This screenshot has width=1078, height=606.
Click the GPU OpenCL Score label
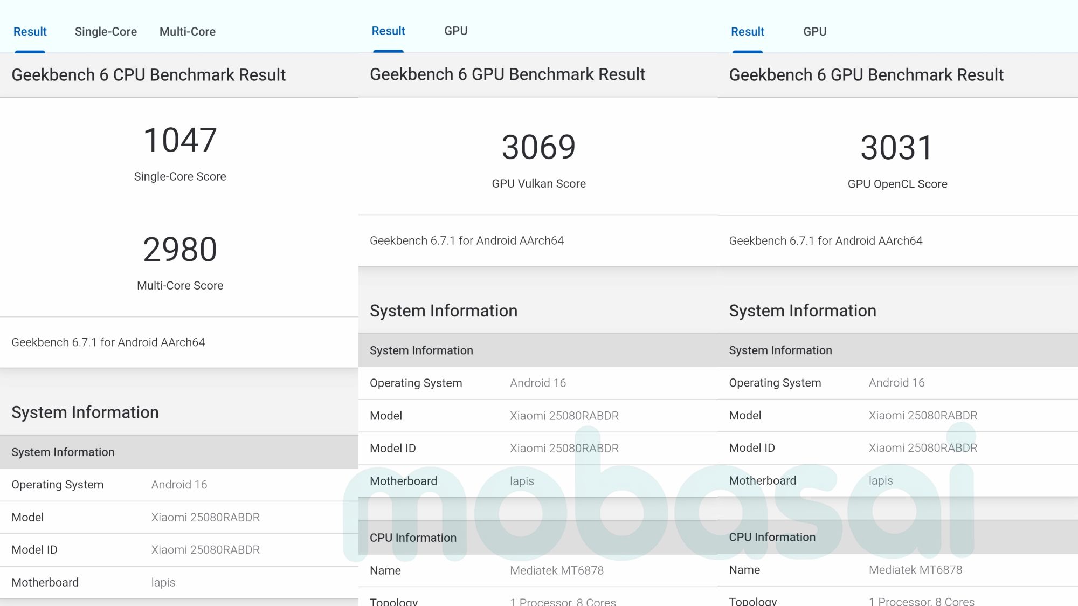pos(897,184)
